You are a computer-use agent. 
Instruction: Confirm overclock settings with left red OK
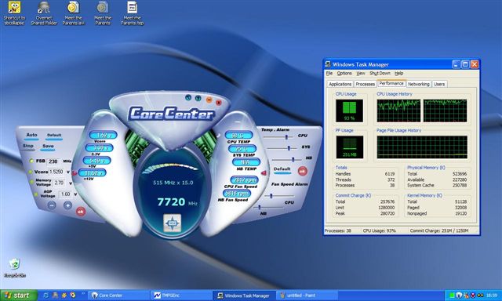point(81,211)
